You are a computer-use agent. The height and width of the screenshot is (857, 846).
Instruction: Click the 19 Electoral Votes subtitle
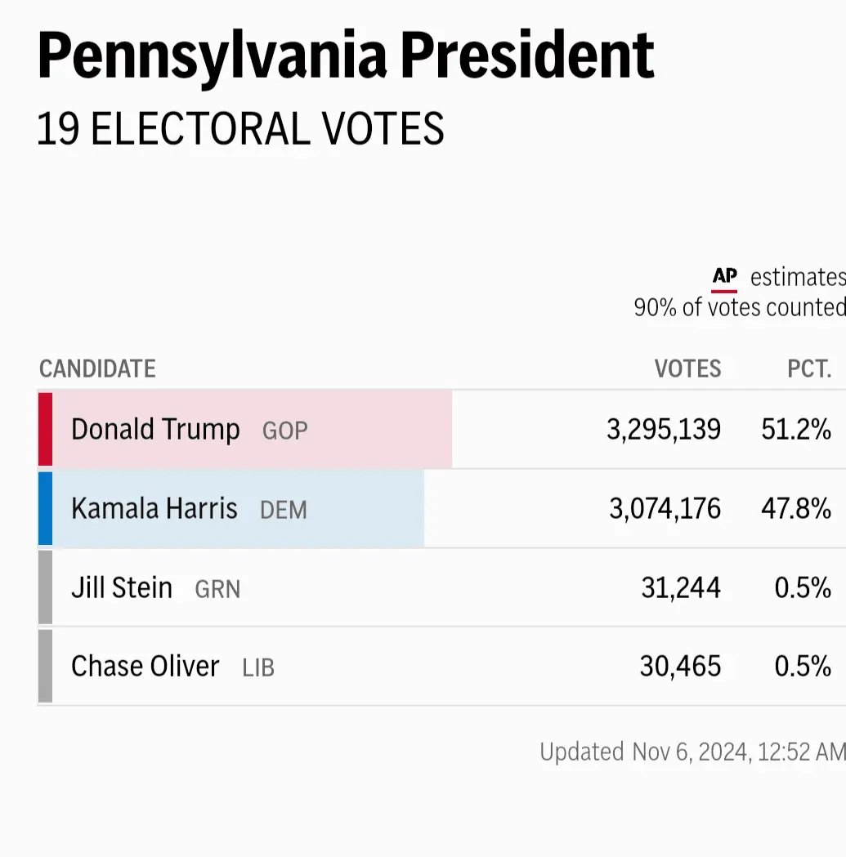(240, 129)
